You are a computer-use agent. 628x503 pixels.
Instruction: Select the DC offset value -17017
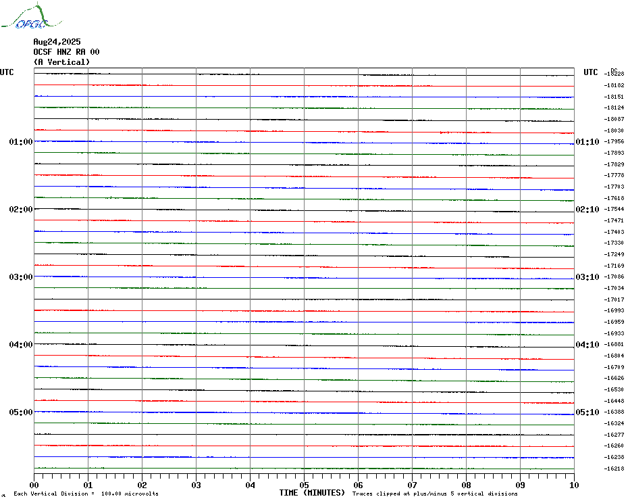614,300
